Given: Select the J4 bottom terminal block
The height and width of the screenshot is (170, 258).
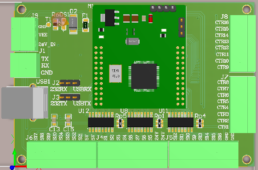Looking at the screenshot, I should coord(133,154).
